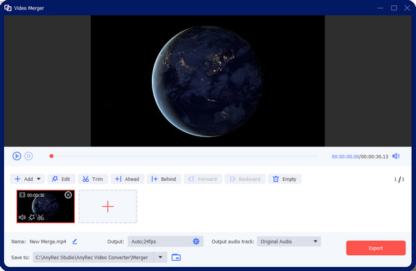
Task: Open the save folder via folder icon
Action: [x=176, y=257]
